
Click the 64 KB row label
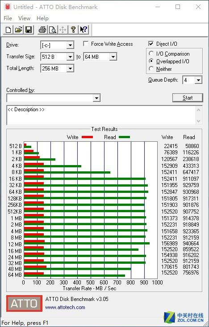(15, 191)
